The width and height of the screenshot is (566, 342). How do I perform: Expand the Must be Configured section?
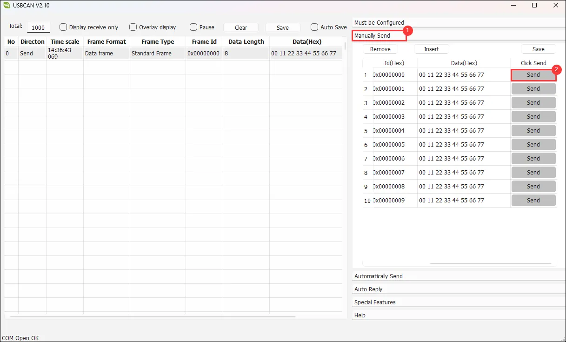380,22
